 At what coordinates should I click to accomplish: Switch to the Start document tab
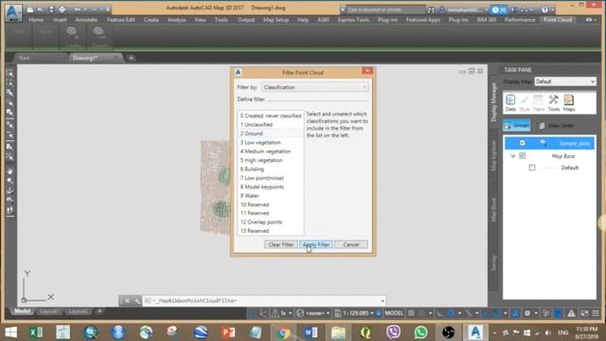click(24, 58)
